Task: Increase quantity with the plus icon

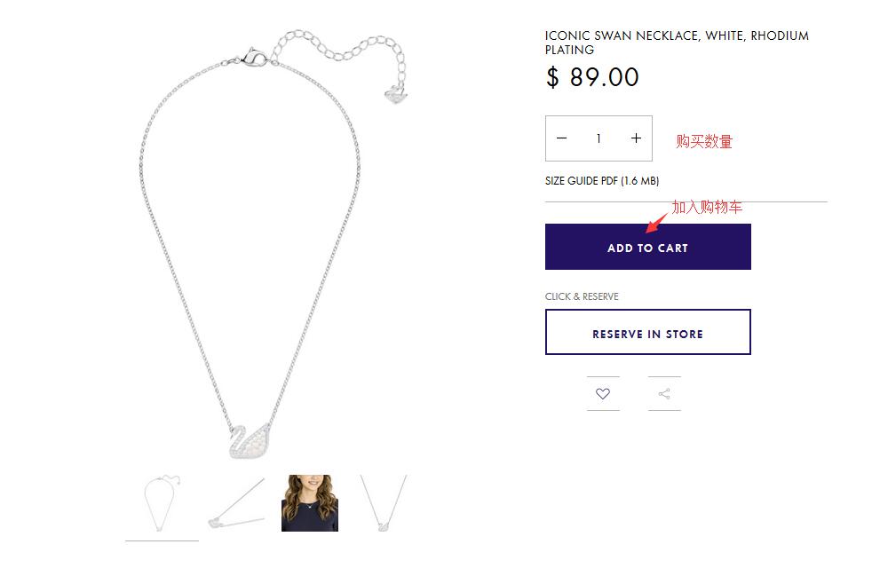Action: (636, 138)
